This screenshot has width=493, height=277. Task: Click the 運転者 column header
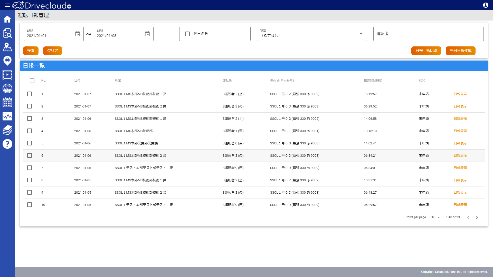(x=227, y=81)
